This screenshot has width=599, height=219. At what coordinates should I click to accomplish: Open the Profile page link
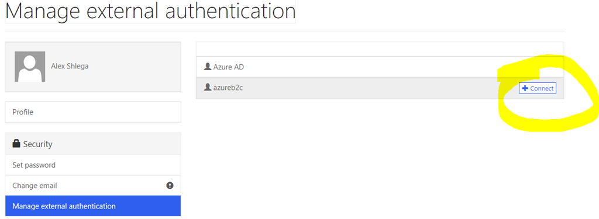coord(93,112)
